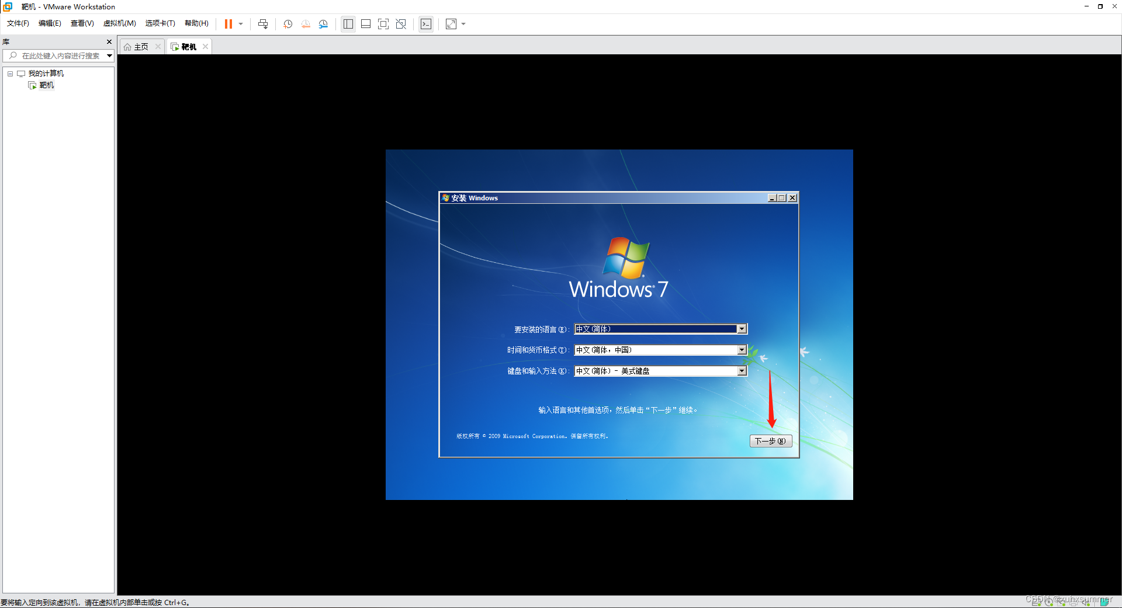The height and width of the screenshot is (608, 1122).
Task: Close the 靶机 tab
Action: [x=205, y=47]
